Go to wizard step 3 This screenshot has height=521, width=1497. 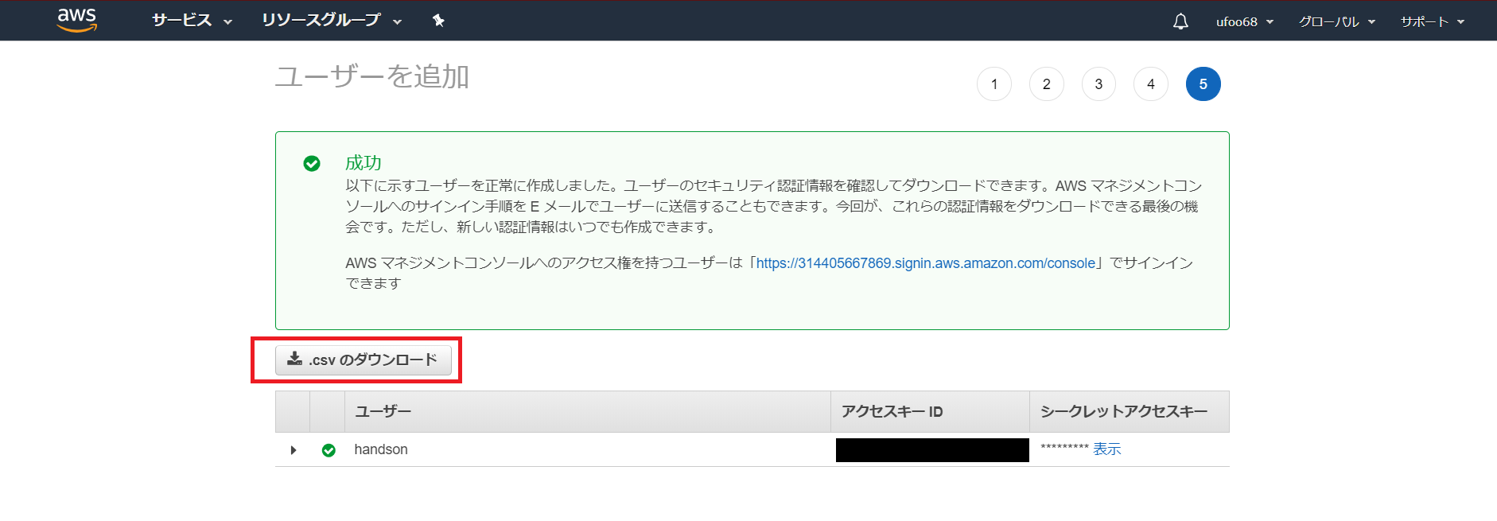(x=1098, y=84)
